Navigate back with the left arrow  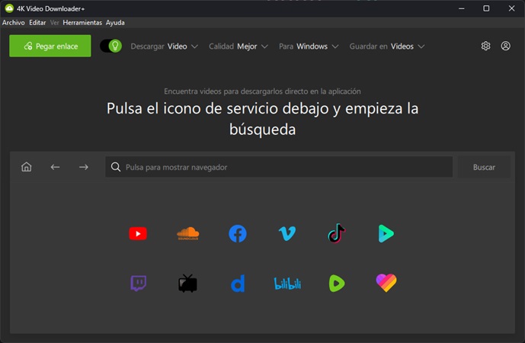point(56,167)
